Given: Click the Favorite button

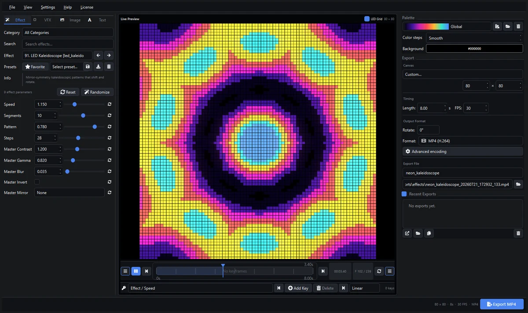Looking at the screenshot, I should [35, 67].
